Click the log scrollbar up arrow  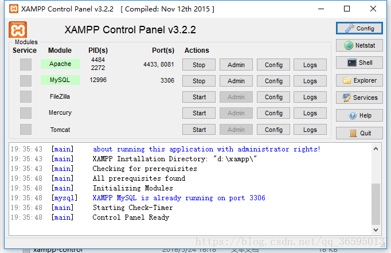(x=376, y=149)
